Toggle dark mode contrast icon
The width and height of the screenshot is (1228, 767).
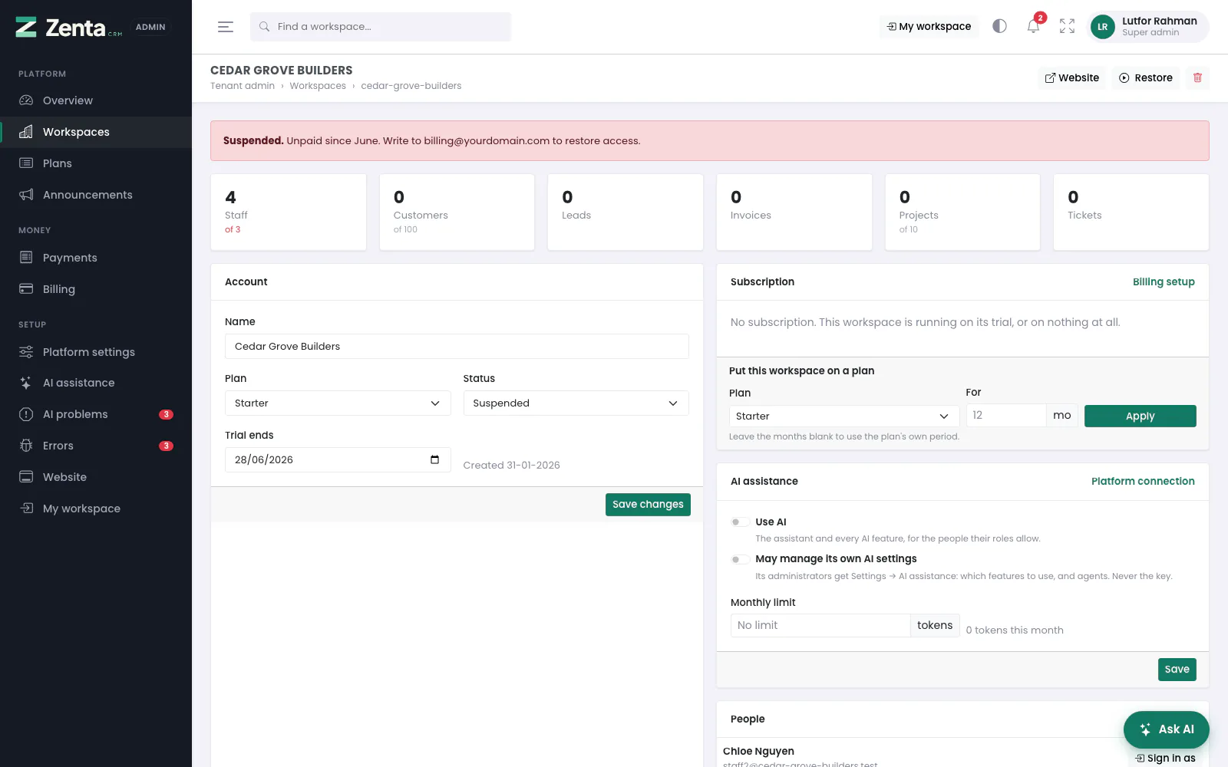click(999, 26)
